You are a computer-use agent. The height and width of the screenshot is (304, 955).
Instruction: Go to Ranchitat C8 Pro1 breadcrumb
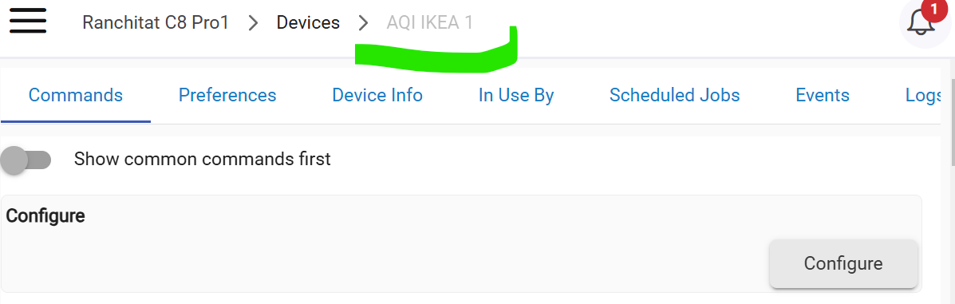pos(156,22)
